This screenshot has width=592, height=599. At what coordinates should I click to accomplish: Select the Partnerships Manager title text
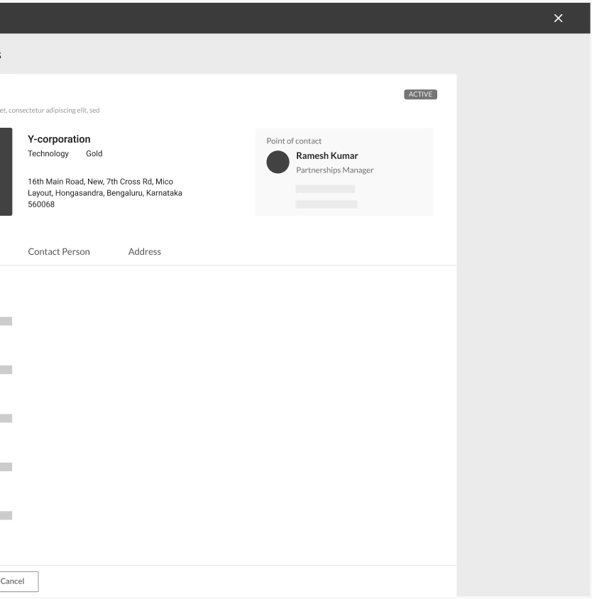coord(335,170)
